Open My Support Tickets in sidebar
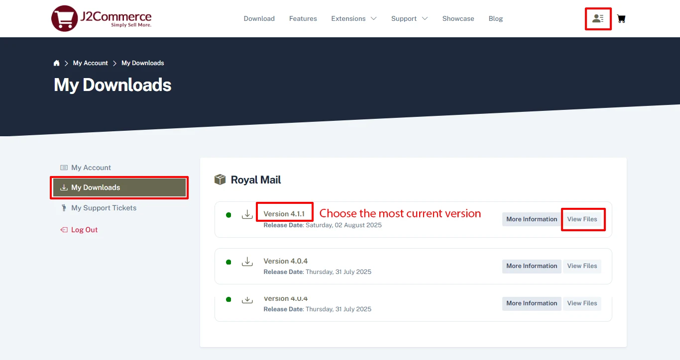 click(98, 208)
